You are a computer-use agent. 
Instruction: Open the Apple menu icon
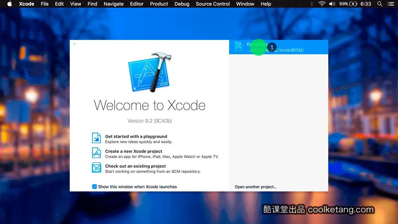pyautogui.click(x=9, y=4)
